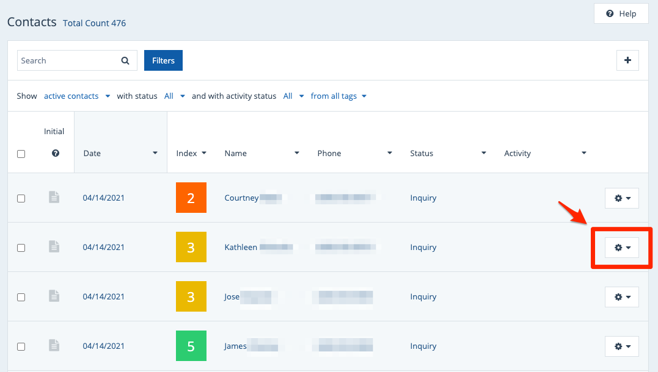Open the Help button

[x=621, y=13]
